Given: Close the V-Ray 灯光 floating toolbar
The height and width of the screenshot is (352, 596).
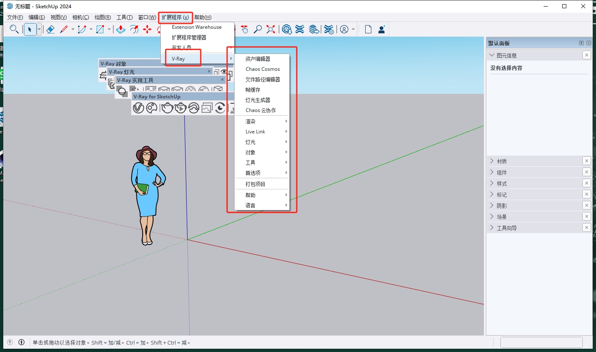Looking at the screenshot, I should (209, 72).
